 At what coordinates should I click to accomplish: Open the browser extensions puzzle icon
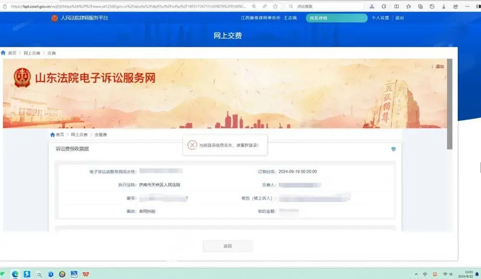(384, 6)
